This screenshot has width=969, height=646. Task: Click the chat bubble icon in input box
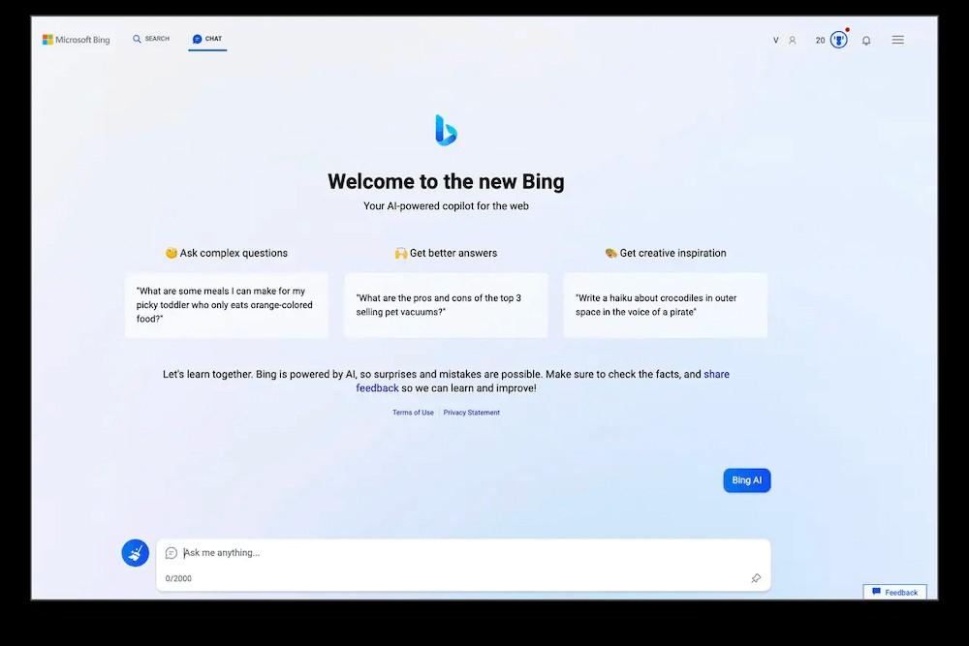click(x=172, y=553)
